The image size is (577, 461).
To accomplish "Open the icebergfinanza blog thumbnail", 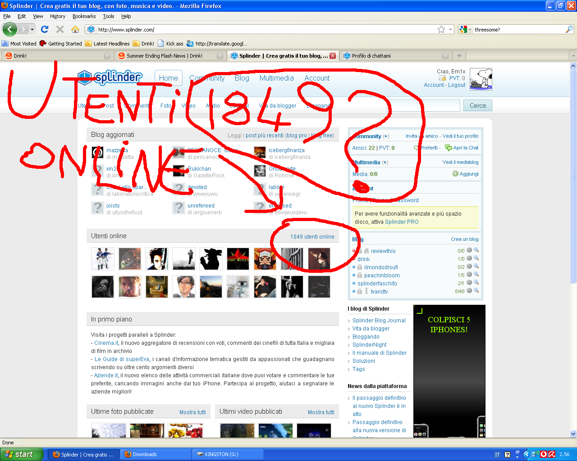I will pos(260,153).
